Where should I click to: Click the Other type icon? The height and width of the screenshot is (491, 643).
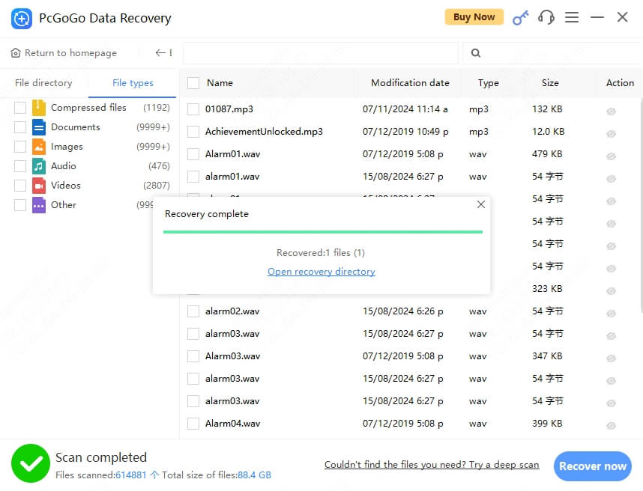point(39,205)
